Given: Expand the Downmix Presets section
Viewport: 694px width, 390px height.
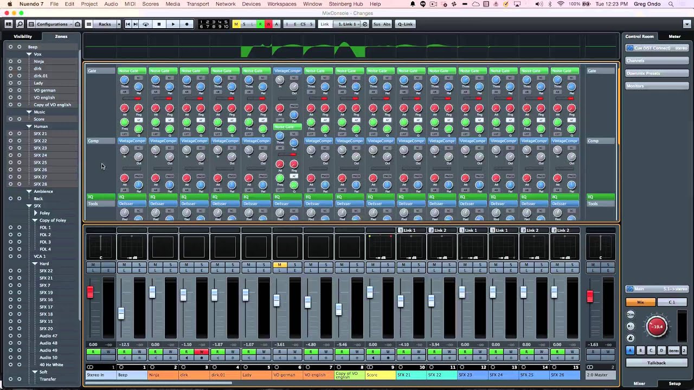Looking at the screenshot, I should 657,73.
